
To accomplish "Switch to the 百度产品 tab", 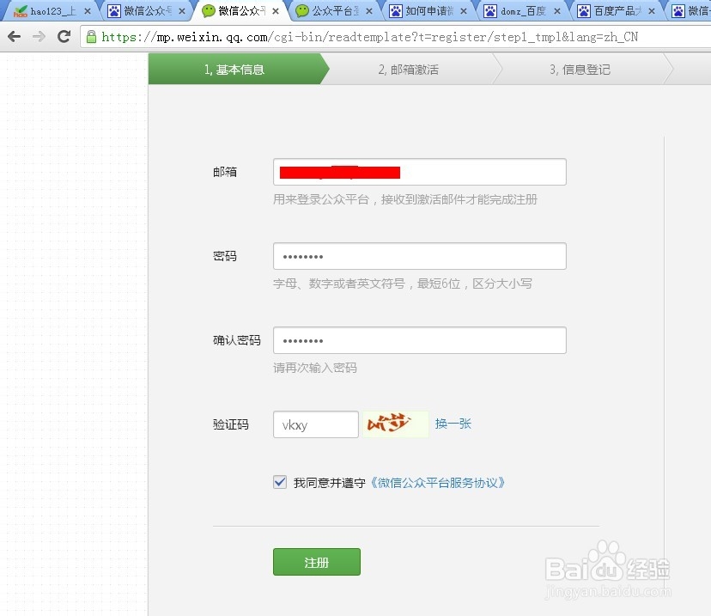I will tap(617, 11).
